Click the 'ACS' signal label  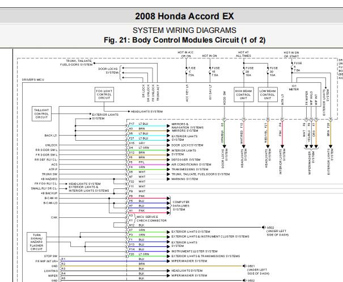tap(54, 165)
